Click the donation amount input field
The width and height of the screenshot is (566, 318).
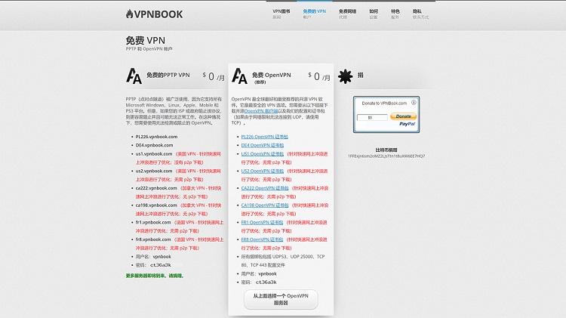[x=372, y=117]
